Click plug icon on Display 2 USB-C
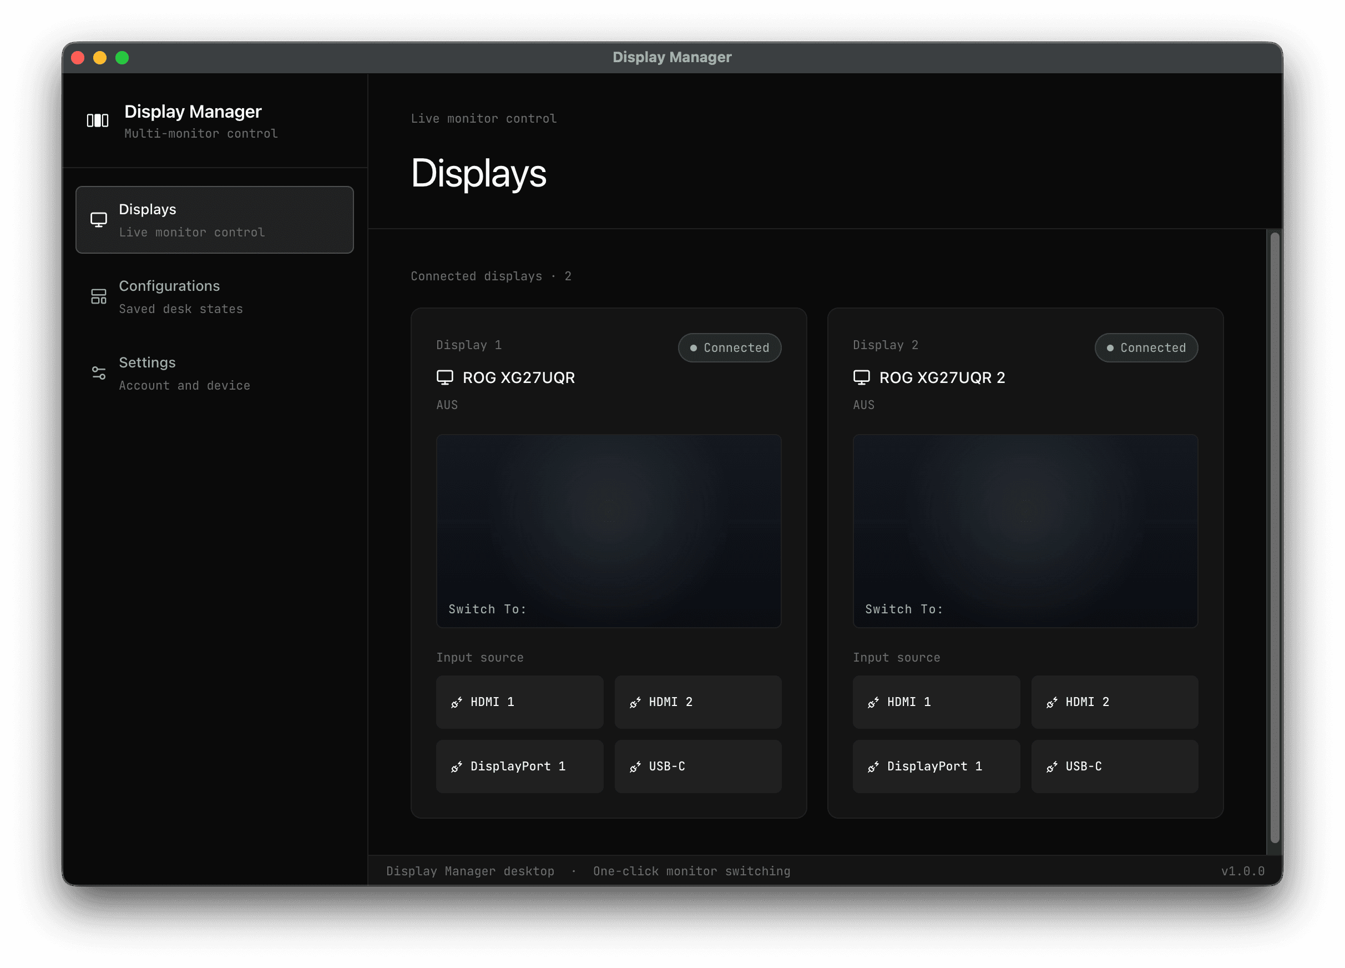Viewport: 1345px width, 968px height. coord(1052,767)
